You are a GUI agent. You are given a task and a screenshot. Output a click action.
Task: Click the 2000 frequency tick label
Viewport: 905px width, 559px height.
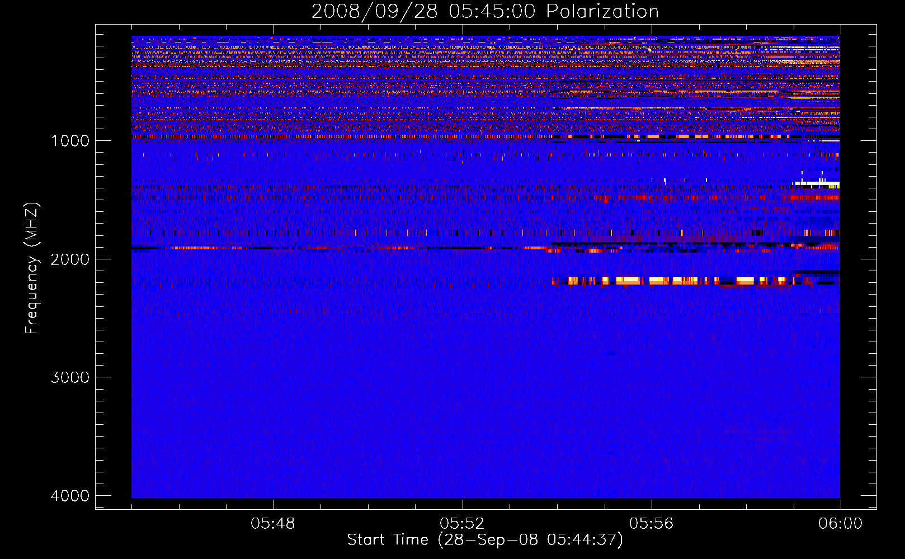(x=70, y=259)
